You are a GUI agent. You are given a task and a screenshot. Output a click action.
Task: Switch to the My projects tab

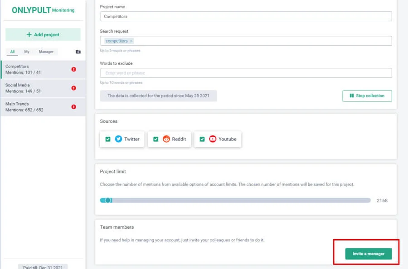[27, 52]
